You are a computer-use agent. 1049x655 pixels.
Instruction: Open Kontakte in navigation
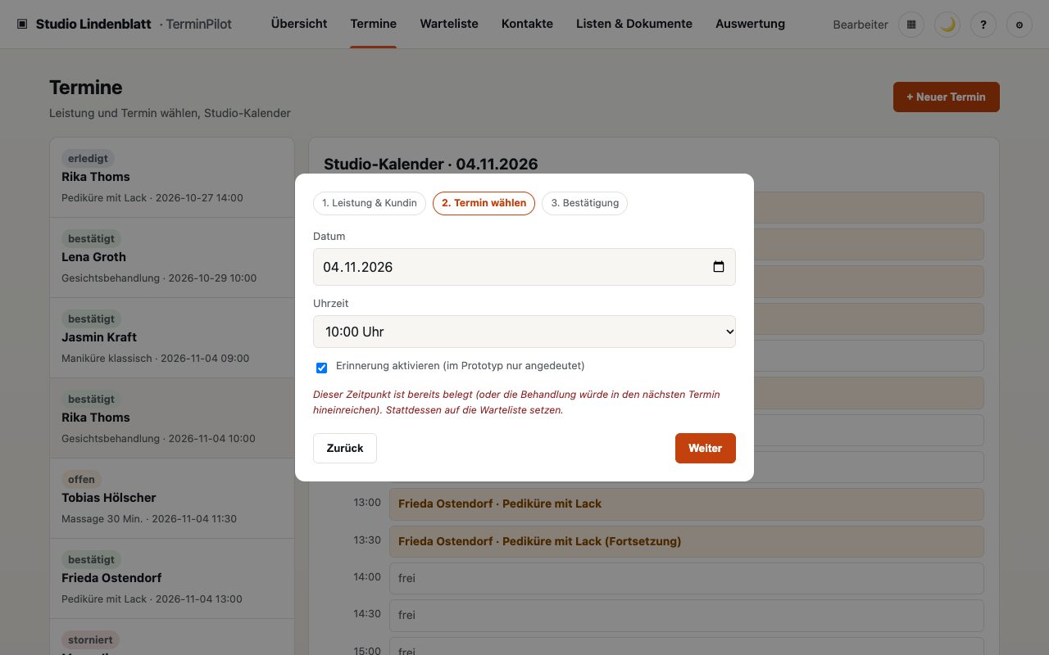point(527,25)
